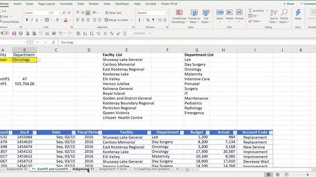Apply Accounting dollar number format
The height and width of the screenshot is (177, 316).
pos(139,20)
